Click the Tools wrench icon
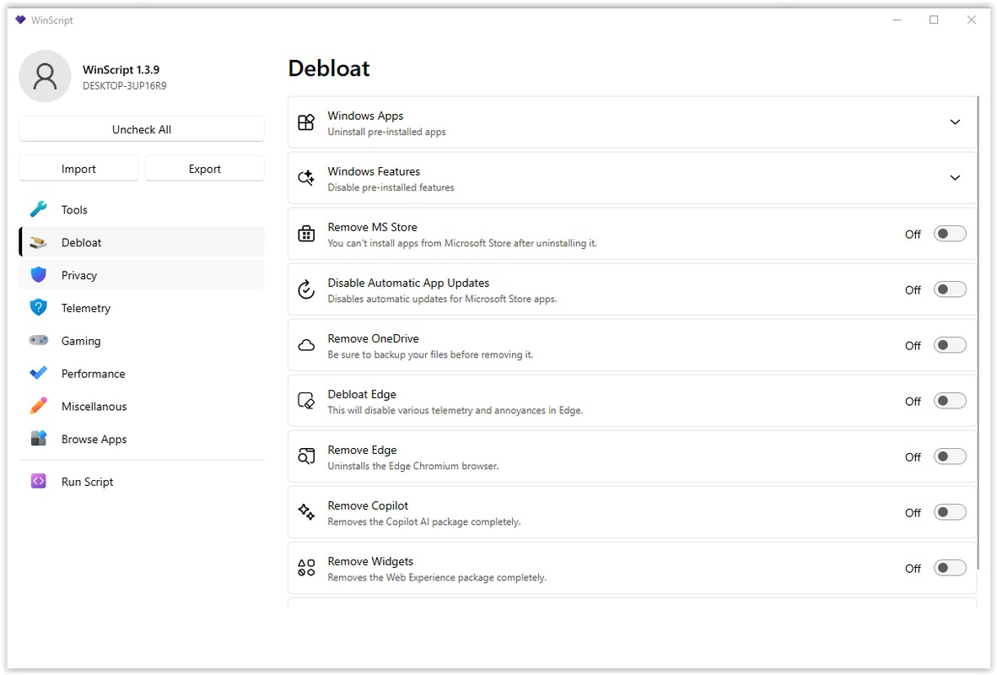The width and height of the screenshot is (997, 675). pyautogui.click(x=38, y=209)
